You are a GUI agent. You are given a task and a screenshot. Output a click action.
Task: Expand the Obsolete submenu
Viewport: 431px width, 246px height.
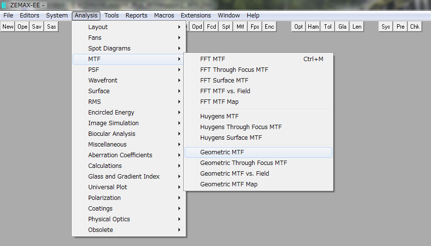click(x=129, y=230)
